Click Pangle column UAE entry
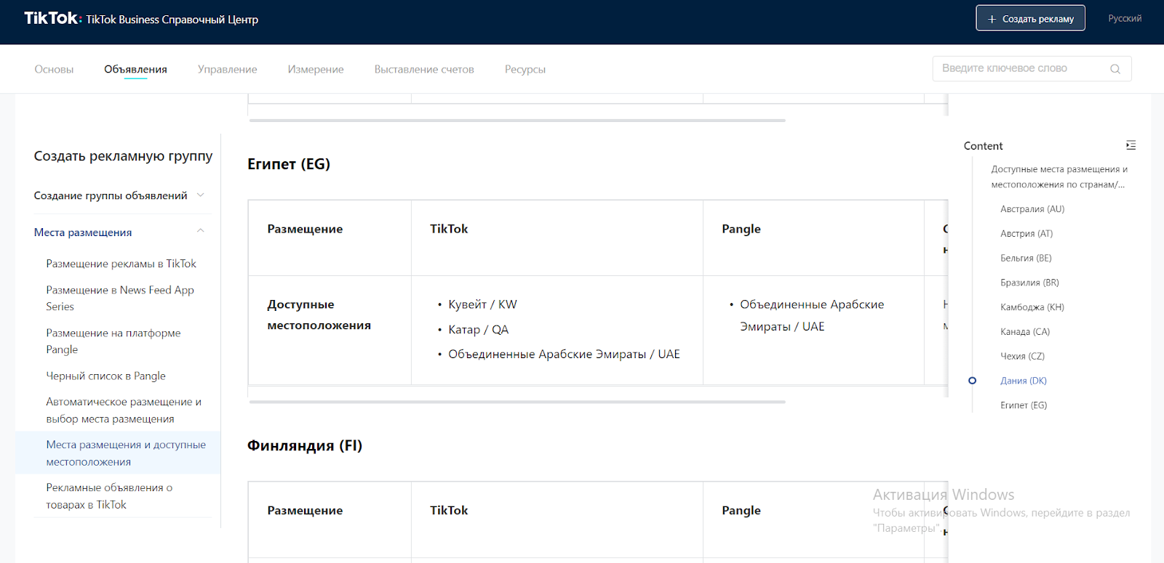This screenshot has height=563, width=1164. (x=812, y=315)
